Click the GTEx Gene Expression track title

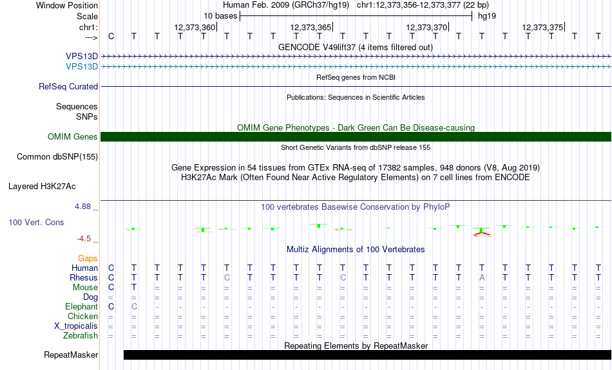click(356, 168)
